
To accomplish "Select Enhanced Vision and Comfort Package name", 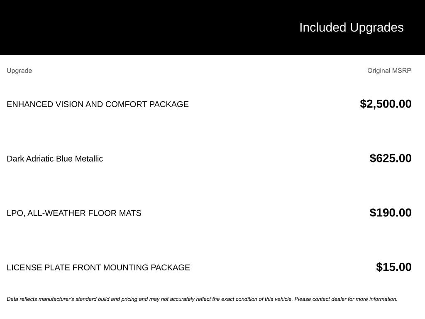I will click(x=98, y=104).
